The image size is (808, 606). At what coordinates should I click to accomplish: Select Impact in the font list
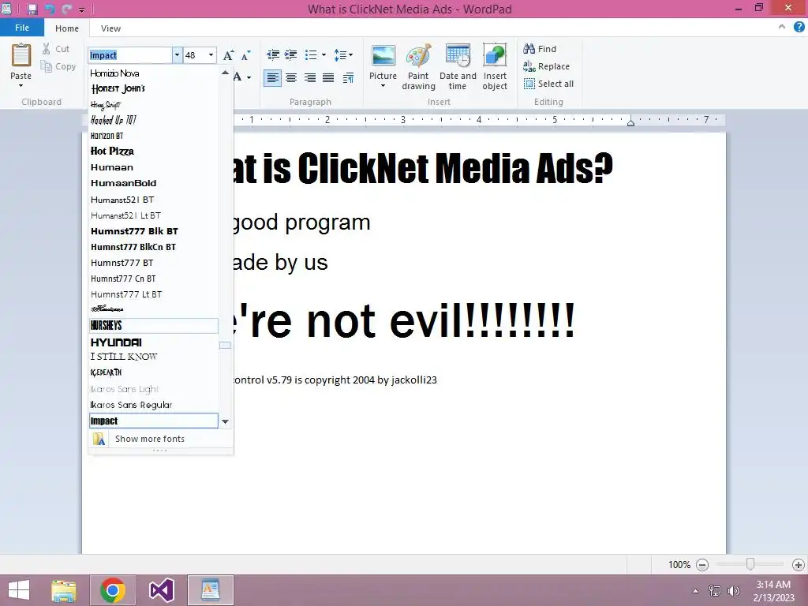point(154,421)
